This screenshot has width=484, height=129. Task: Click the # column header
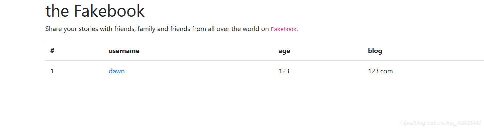click(53, 51)
